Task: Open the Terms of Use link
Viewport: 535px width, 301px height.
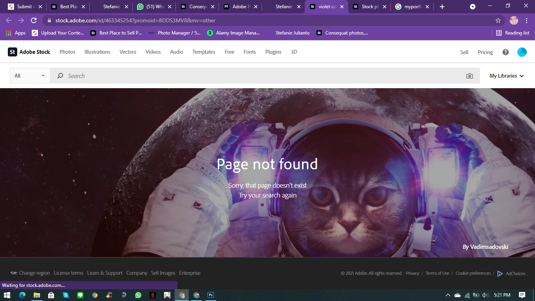Action: [x=437, y=273]
